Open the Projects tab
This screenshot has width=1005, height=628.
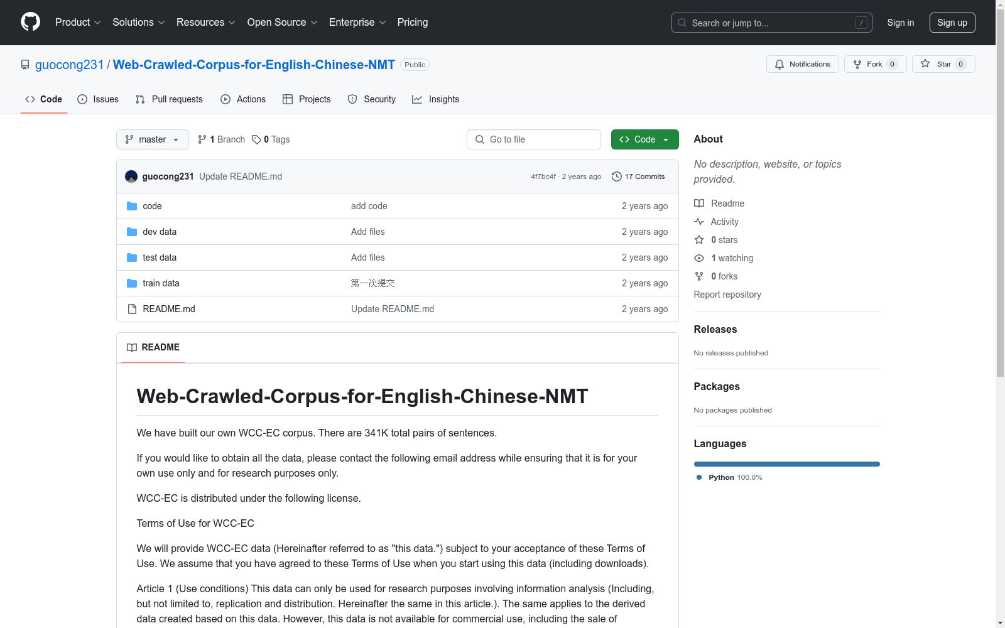coord(307,99)
